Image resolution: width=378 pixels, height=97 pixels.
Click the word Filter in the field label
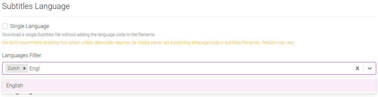pyautogui.click(x=35, y=55)
